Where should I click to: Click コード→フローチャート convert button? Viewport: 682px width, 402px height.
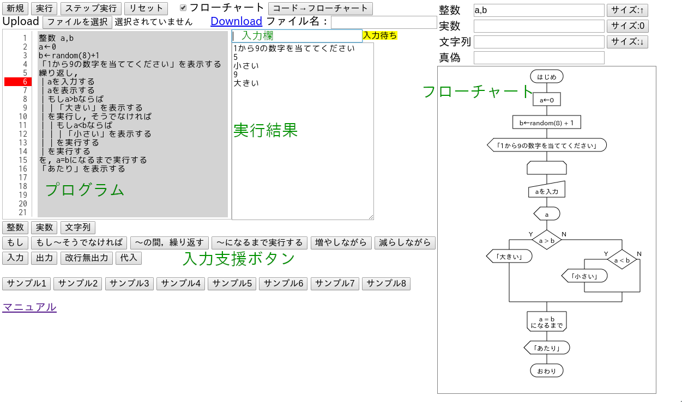coord(321,9)
